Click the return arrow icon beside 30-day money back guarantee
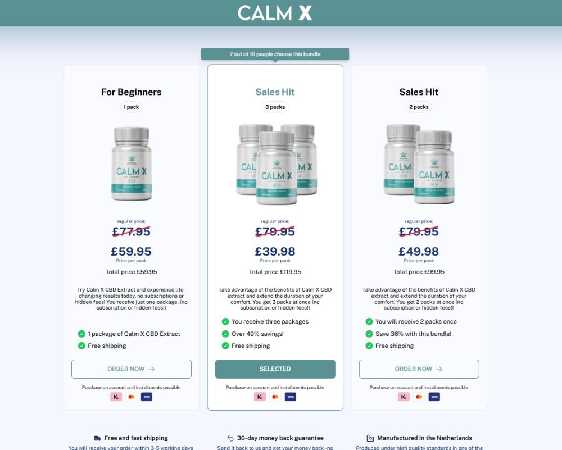The height and width of the screenshot is (450, 562). pyautogui.click(x=230, y=438)
